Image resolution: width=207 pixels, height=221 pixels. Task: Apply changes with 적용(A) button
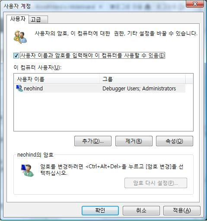click(182, 211)
